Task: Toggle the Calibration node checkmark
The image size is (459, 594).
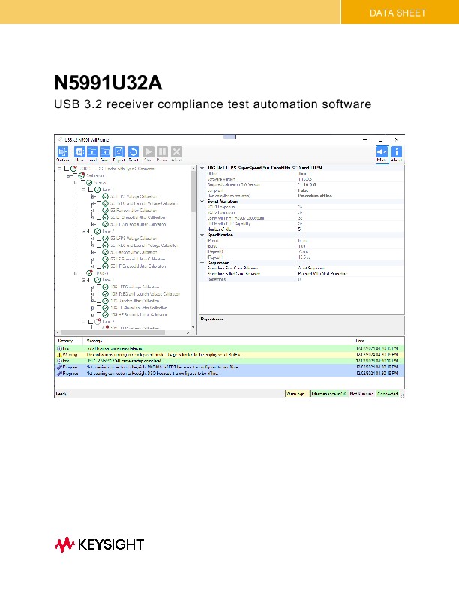Action: 82,175
